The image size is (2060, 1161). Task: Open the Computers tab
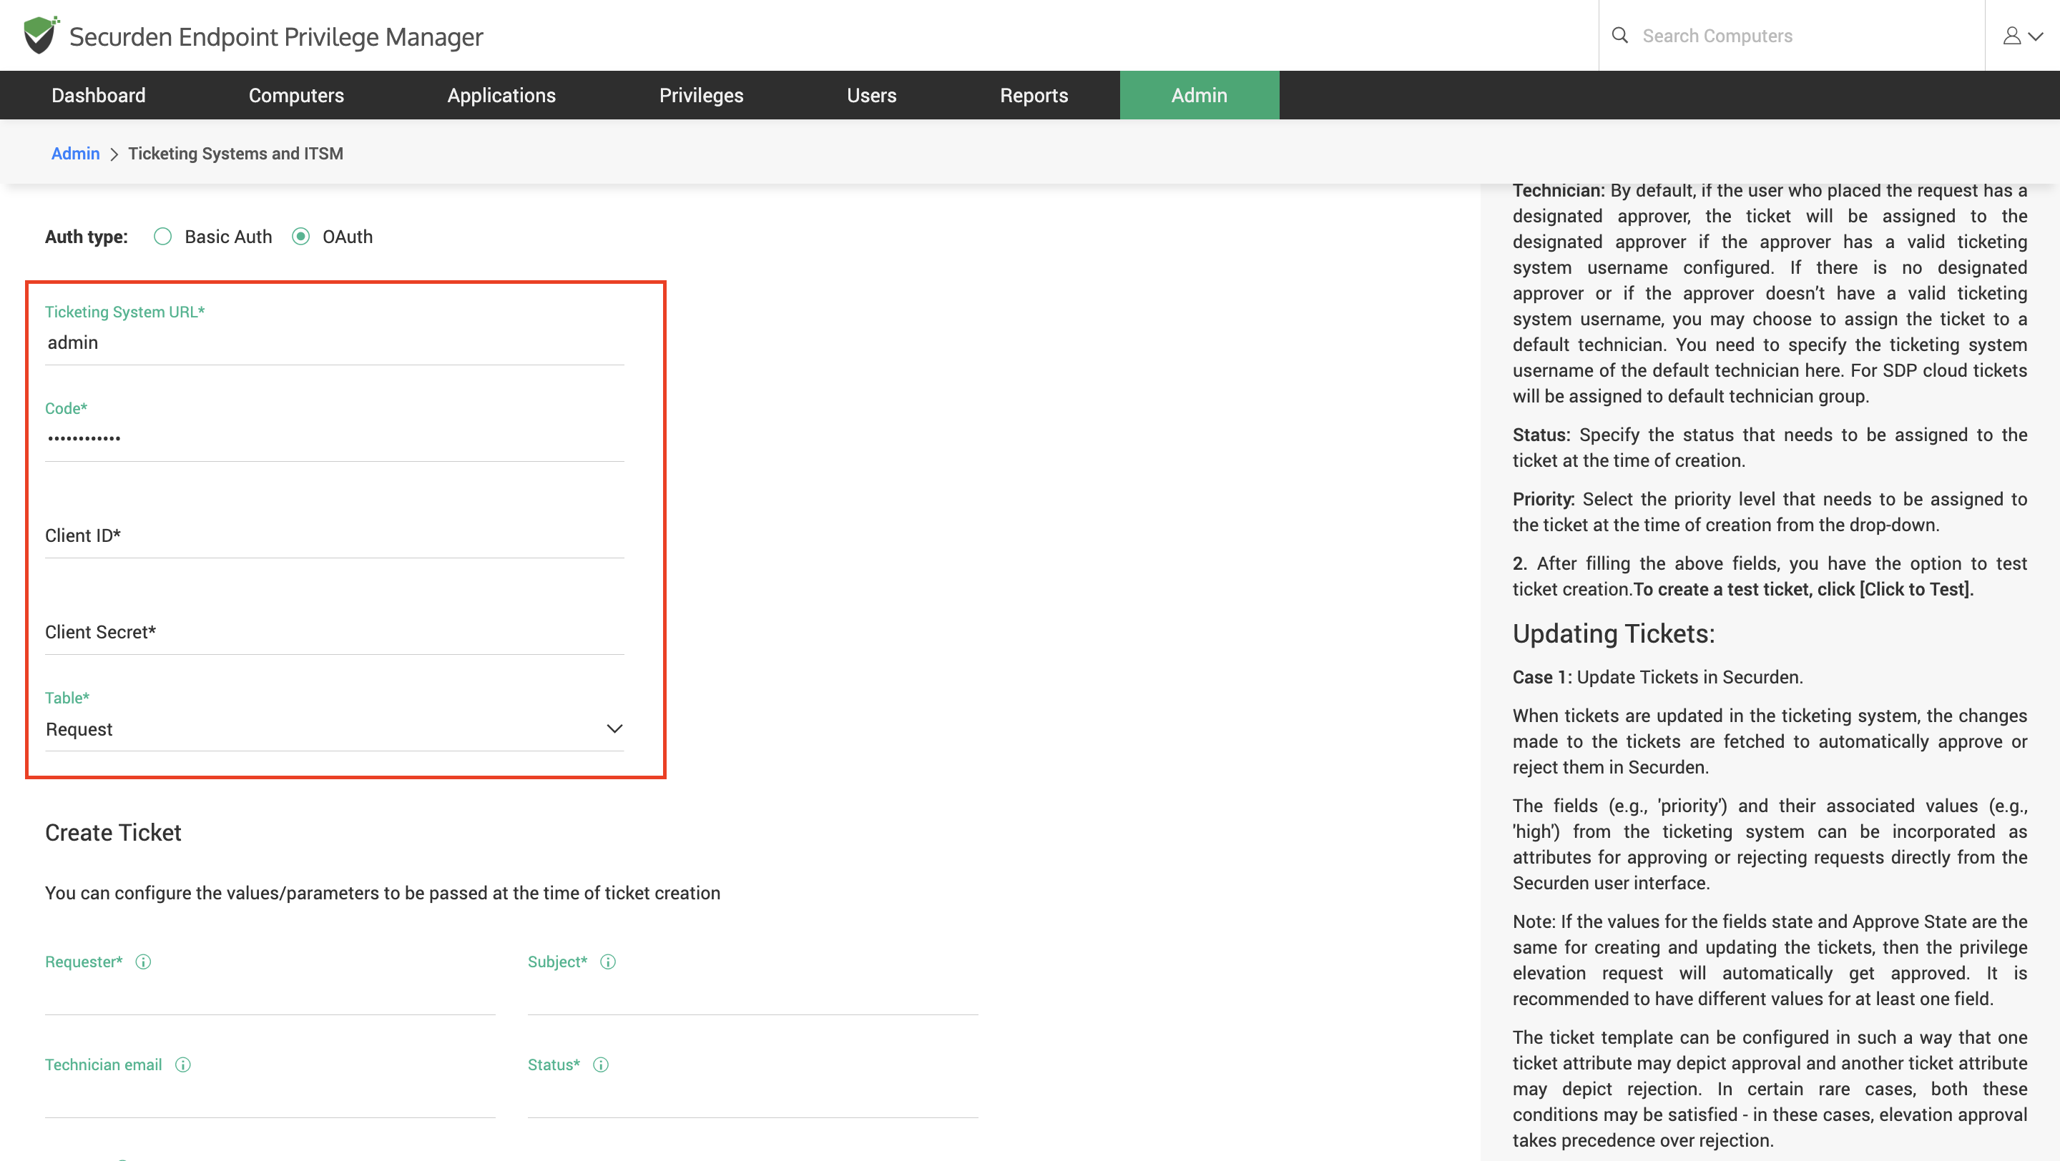pyautogui.click(x=296, y=95)
